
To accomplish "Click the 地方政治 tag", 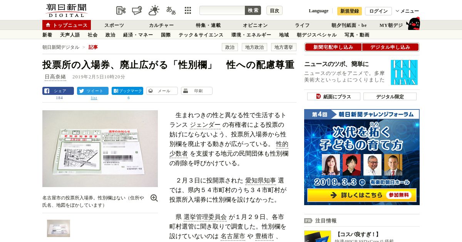I will (x=254, y=47).
